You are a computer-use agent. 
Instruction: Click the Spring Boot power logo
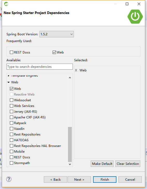(135, 17)
